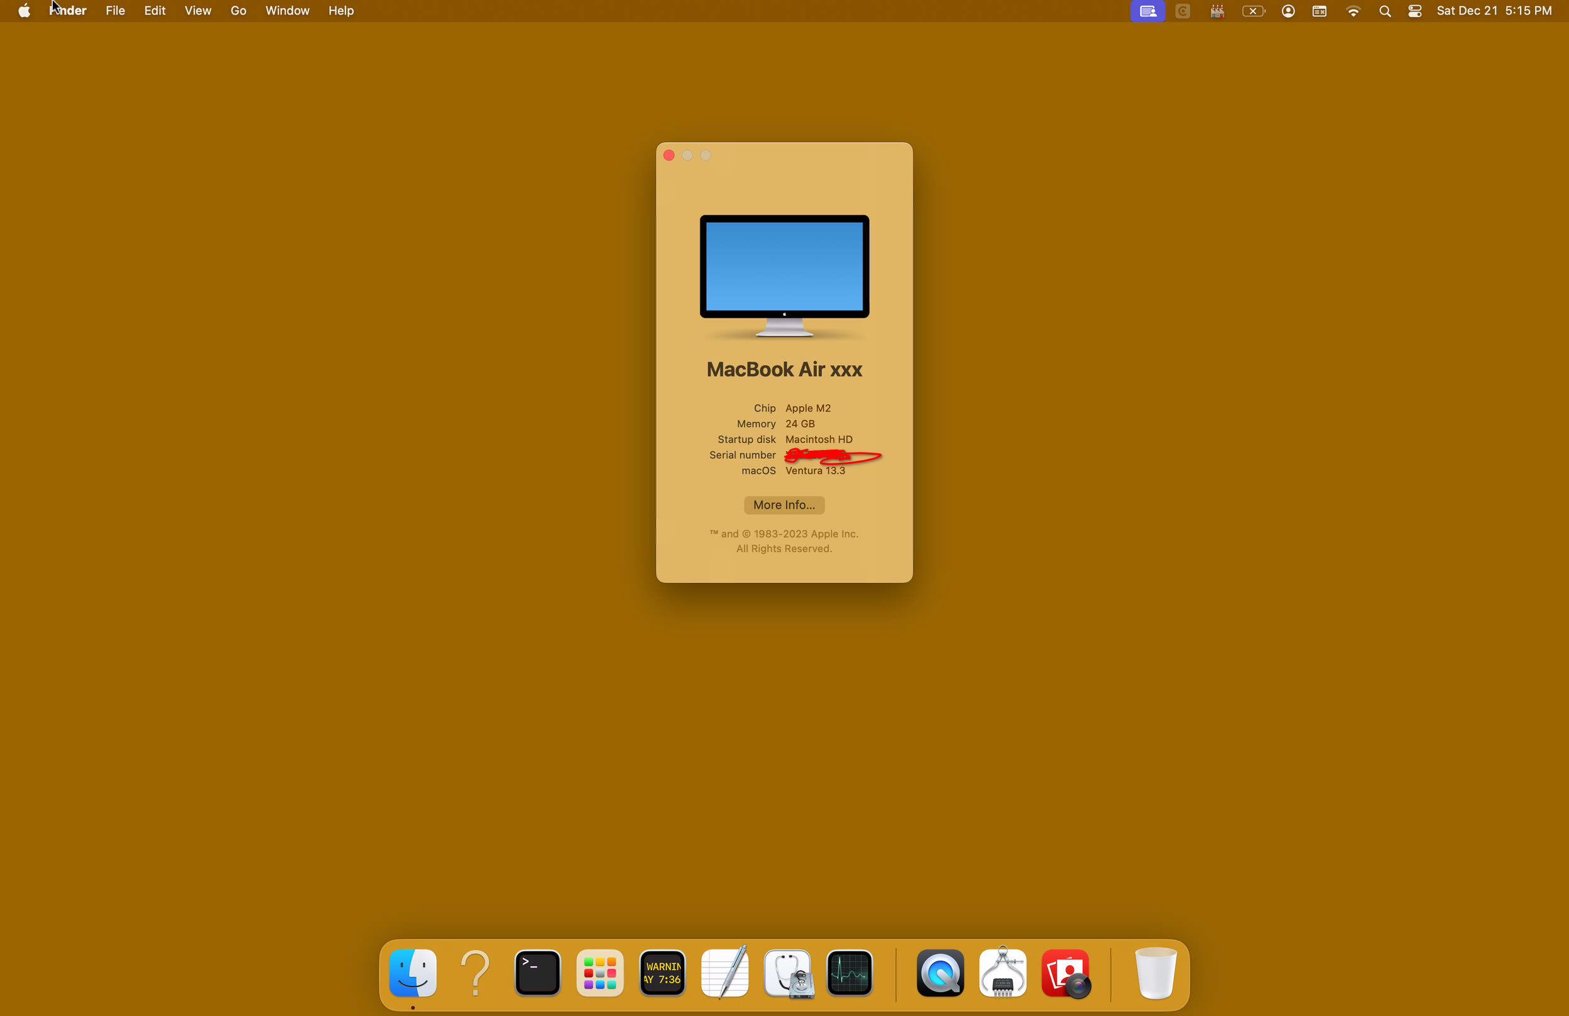1569x1016 pixels.
Task: Open Spotlight search
Action: tap(1385, 11)
